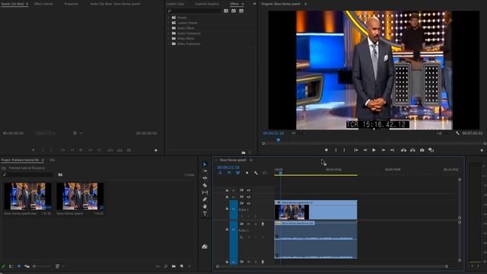The width and height of the screenshot is (487, 274).
Task: Click the Lift button in Program monitor
Action: pos(403,150)
